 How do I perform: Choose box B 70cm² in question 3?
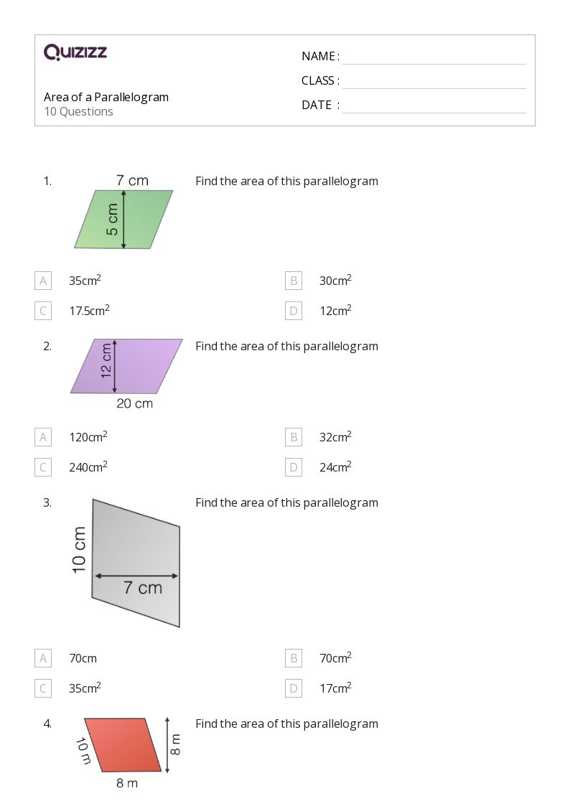coord(294,658)
